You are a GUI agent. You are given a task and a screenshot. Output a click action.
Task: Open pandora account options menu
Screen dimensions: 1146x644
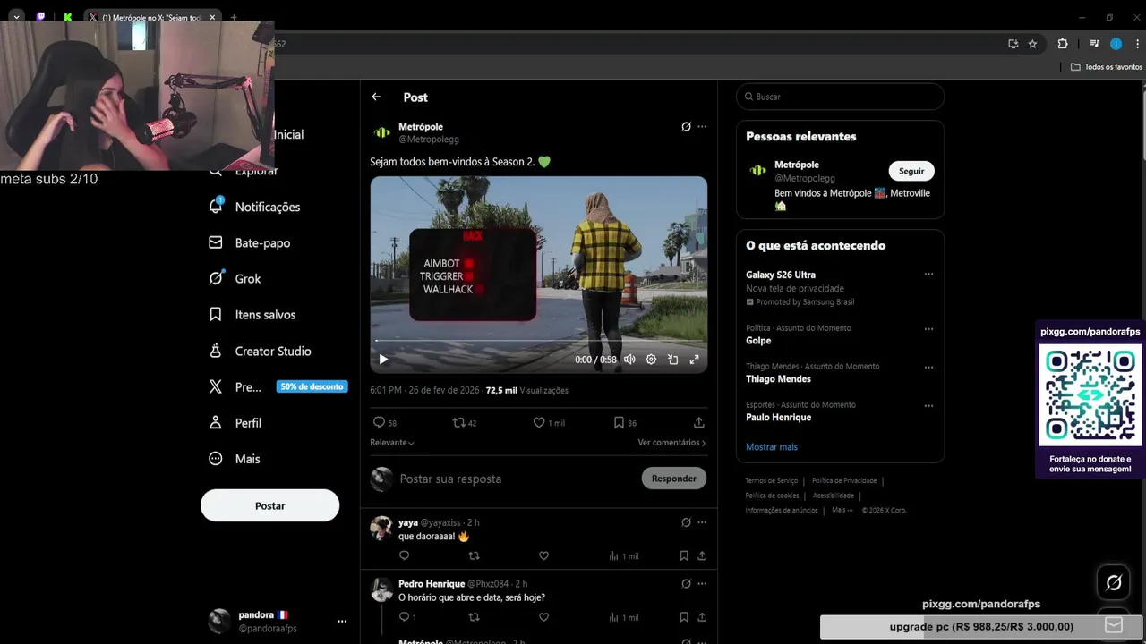click(342, 621)
